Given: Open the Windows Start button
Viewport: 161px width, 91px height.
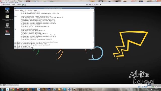Looking at the screenshot, I should 2,89.
